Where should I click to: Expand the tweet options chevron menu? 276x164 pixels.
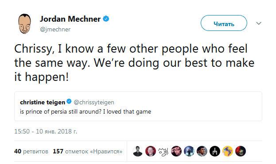click(x=259, y=23)
